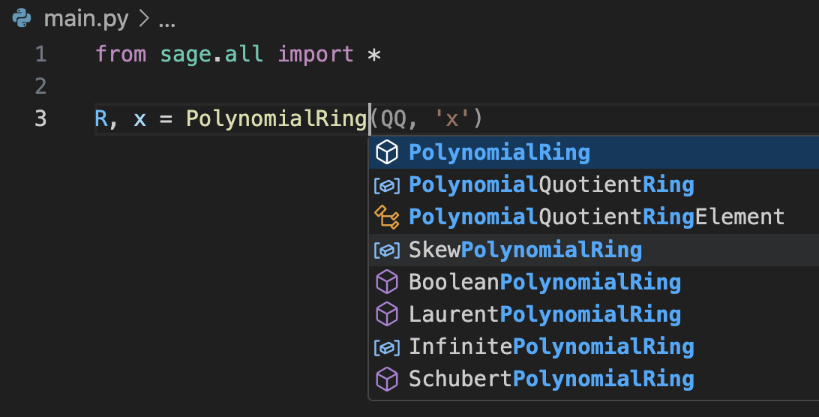This screenshot has height=417, width=819.
Task: Click the QQ argument in line 3
Action: (393, 119)
